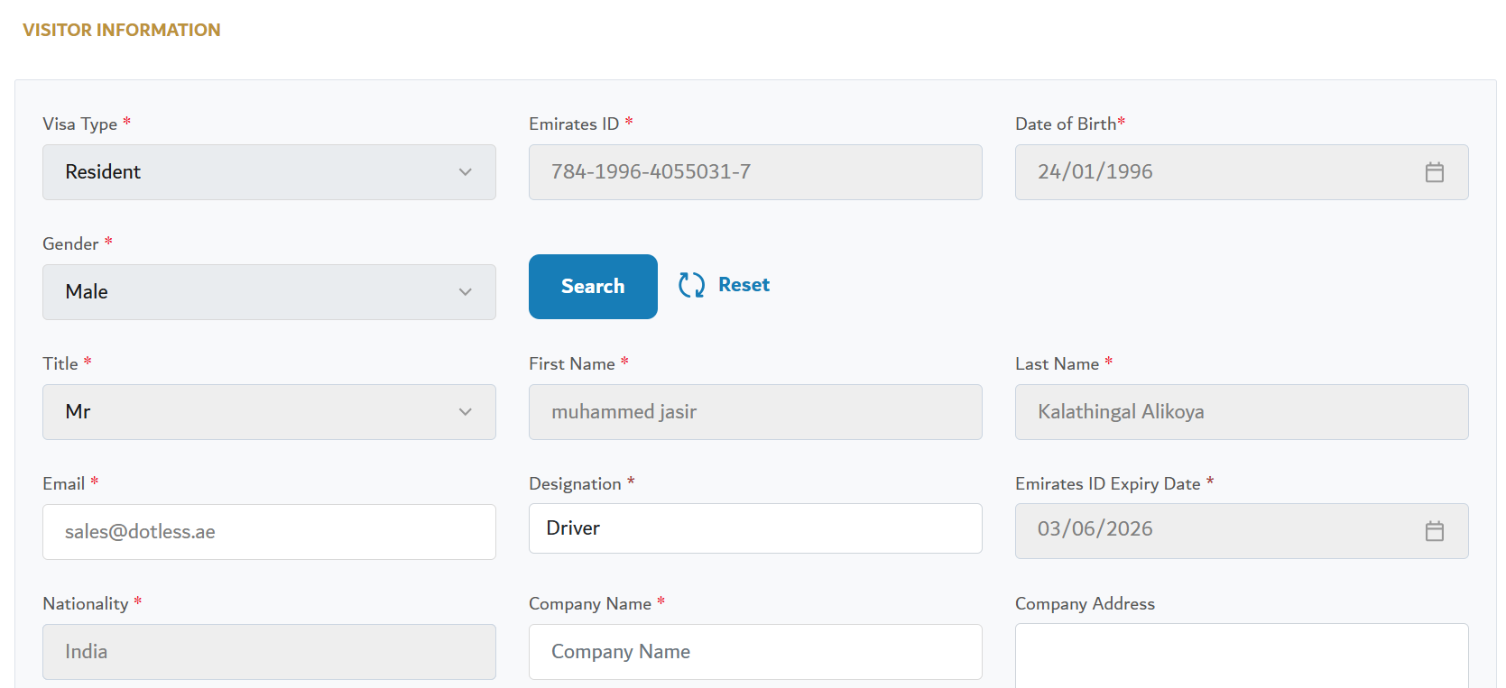Click into the Last Name field
1506x688 pixels.
(x=1241, y=412)
